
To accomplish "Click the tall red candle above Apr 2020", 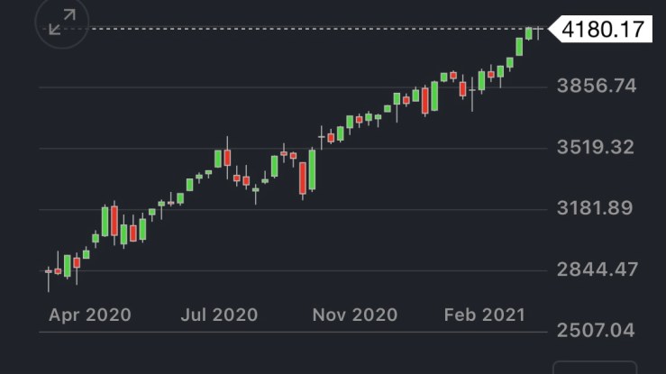I will tap(114, 222).
